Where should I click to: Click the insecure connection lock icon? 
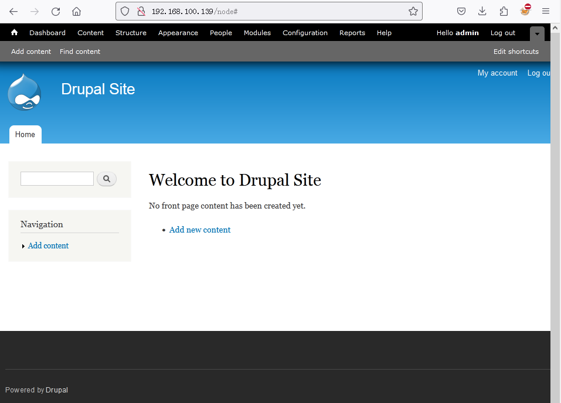[141, 12]
